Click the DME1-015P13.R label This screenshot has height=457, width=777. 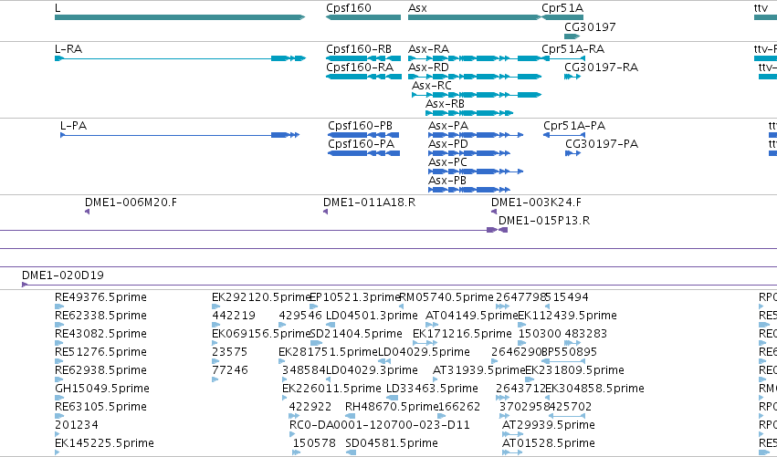coord(544,221)
